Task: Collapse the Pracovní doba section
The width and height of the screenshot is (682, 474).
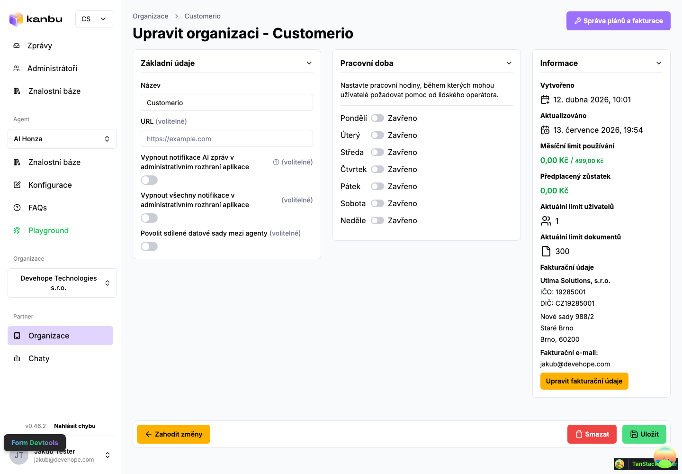Action: (x=509, y=63)
